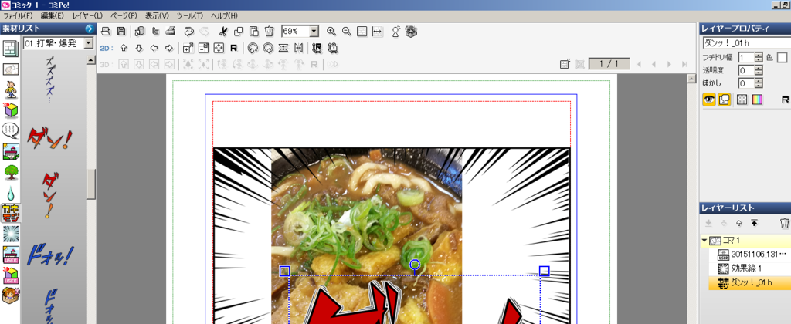Click the open file icon at toolbar's left end
This screenshot has width=791, height=324.
(x=106, y=31)
